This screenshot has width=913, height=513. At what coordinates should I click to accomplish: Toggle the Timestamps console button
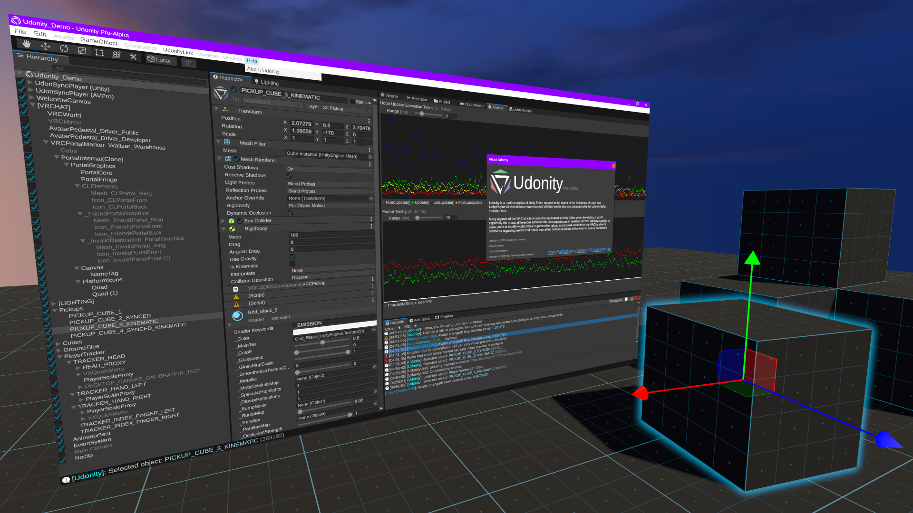[x=615, y=301]
